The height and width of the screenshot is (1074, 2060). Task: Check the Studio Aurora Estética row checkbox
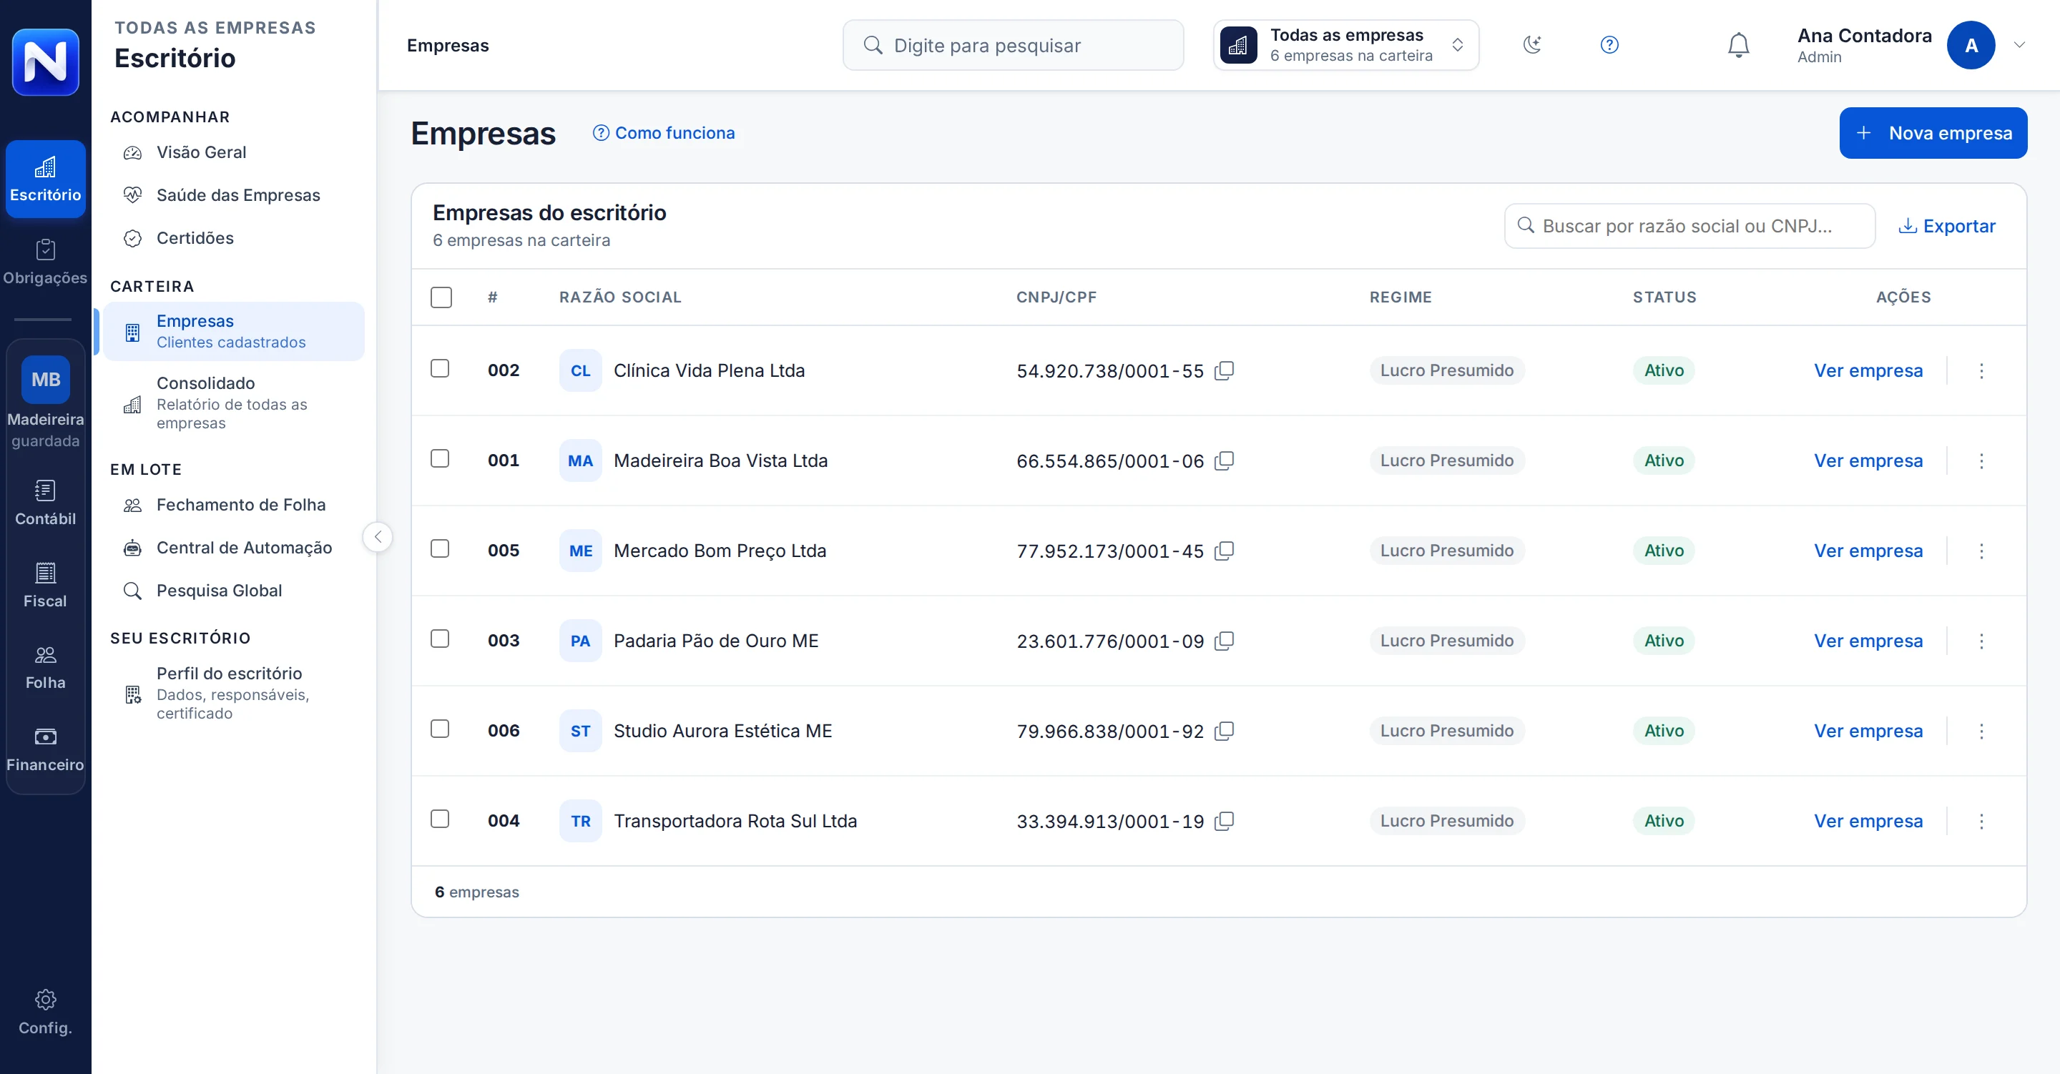(440, 729)
